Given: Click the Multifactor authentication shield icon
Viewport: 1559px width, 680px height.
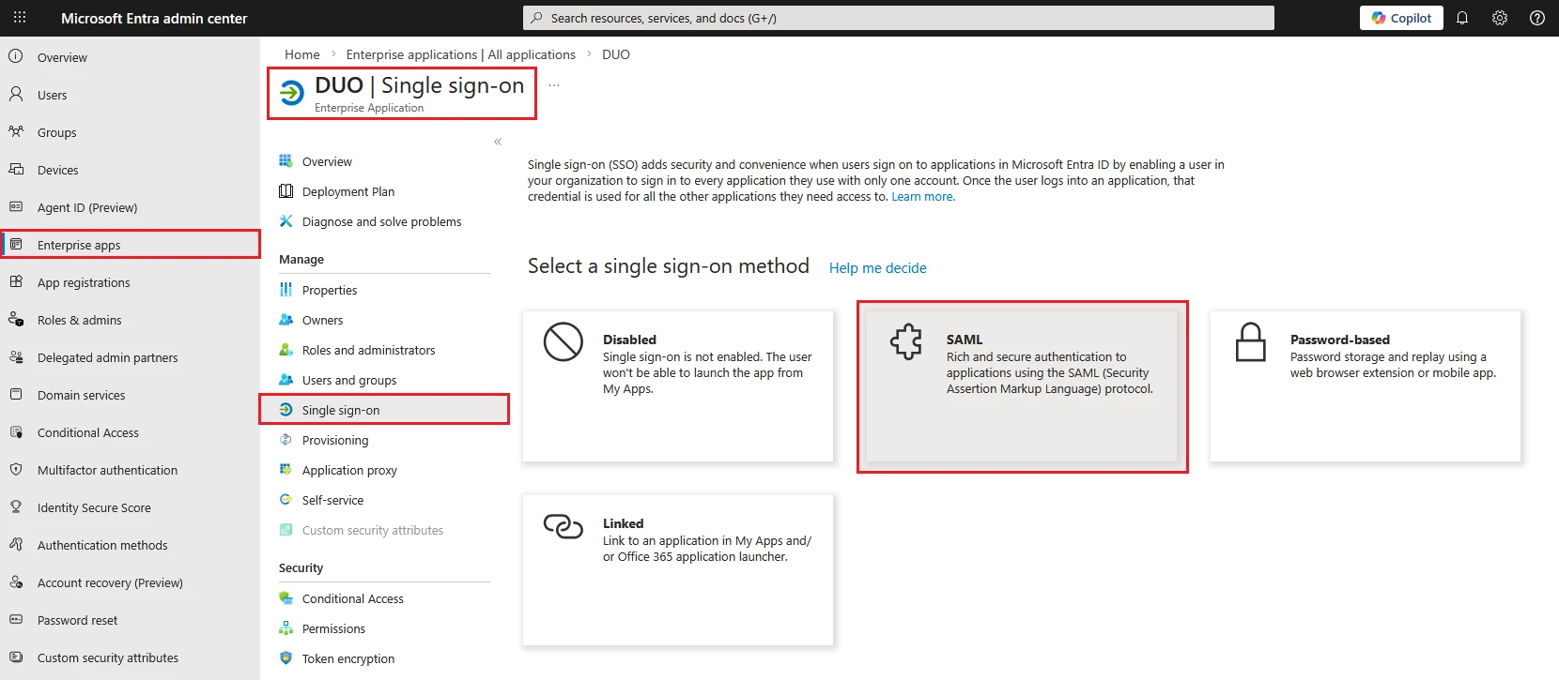Looking at the screenshot, I should coord(16,469).
